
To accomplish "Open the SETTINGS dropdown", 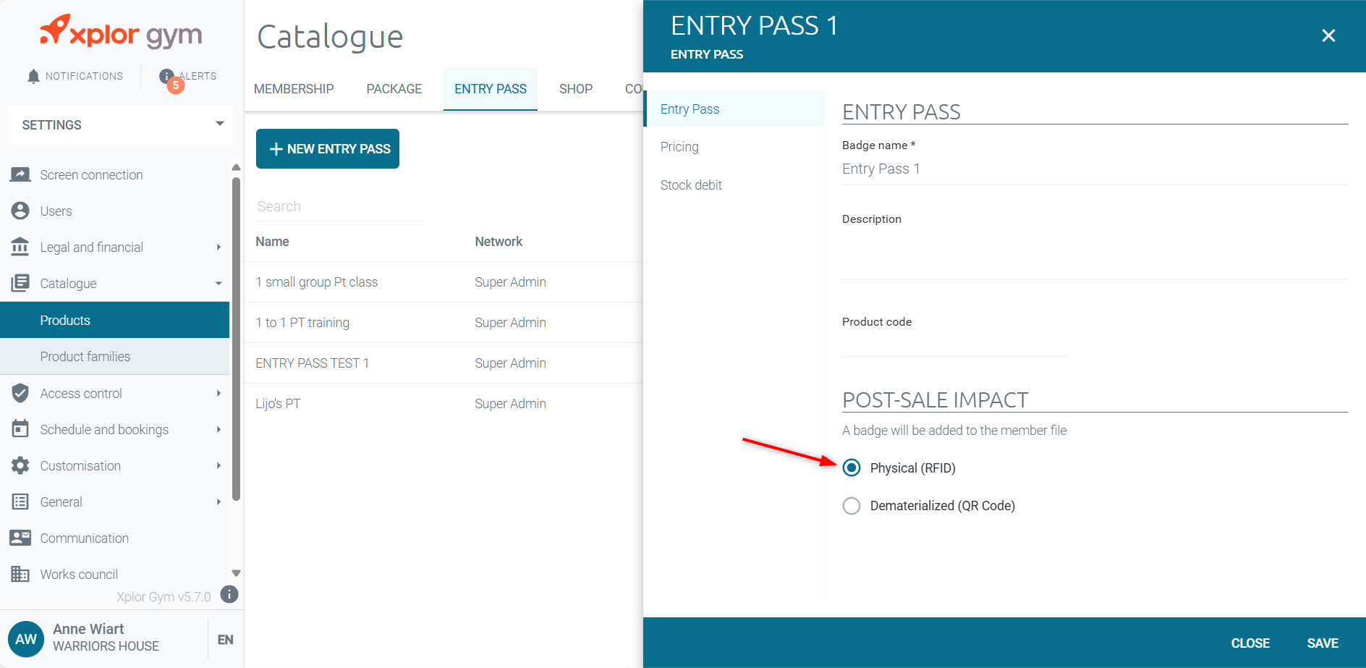I will [121, 125].
